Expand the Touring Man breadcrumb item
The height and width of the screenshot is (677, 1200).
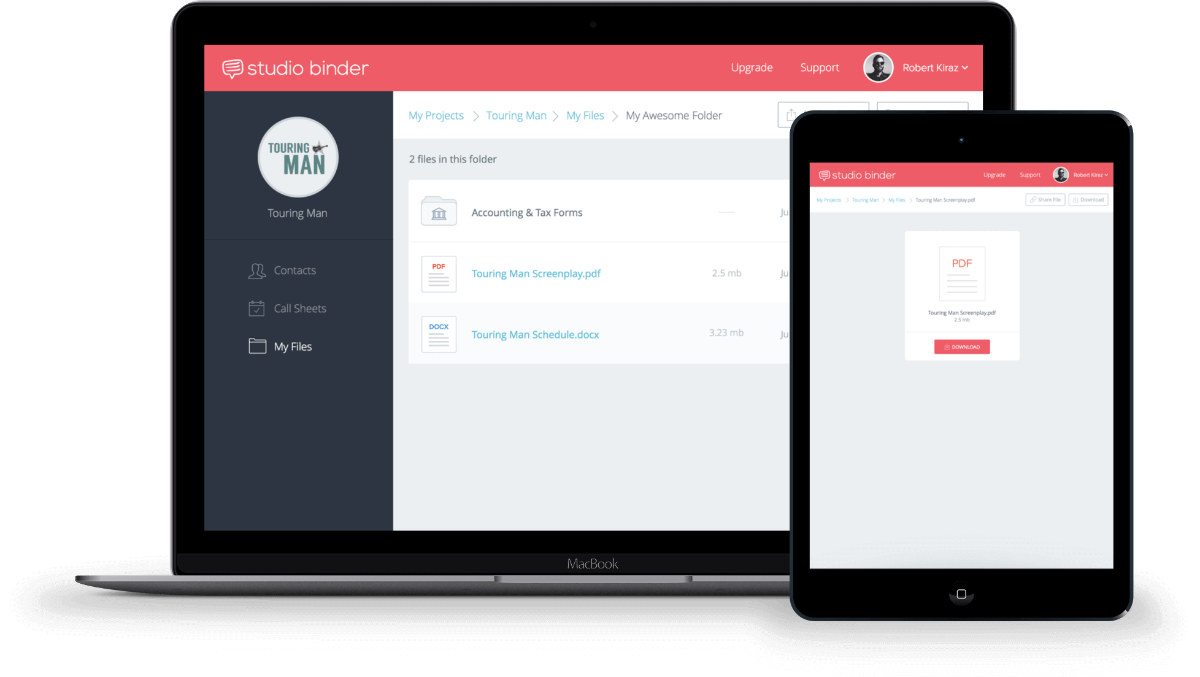tap(515, 115)
